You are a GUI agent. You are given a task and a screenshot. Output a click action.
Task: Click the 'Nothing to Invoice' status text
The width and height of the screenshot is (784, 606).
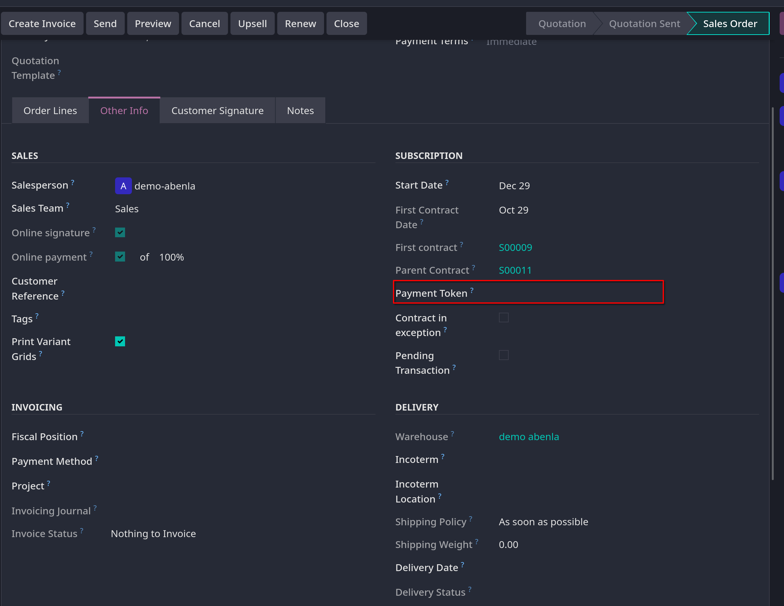point(153,534)
